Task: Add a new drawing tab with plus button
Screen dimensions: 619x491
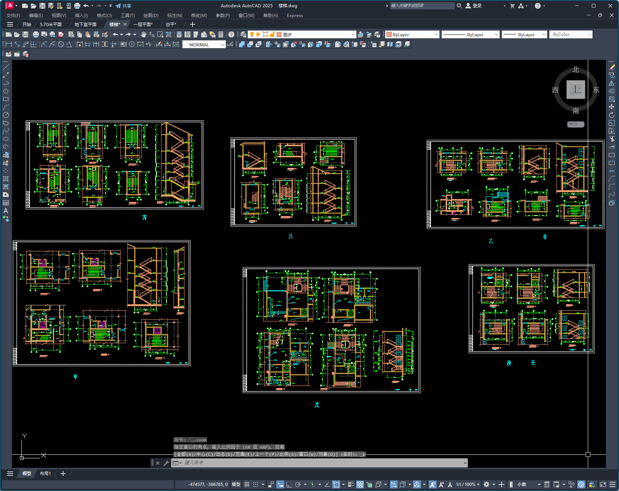Action: [193, 24]
